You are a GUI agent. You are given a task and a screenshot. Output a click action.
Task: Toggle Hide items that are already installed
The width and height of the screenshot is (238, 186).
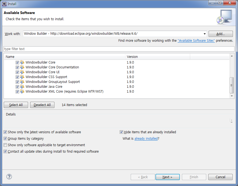[x=121, y=132]
